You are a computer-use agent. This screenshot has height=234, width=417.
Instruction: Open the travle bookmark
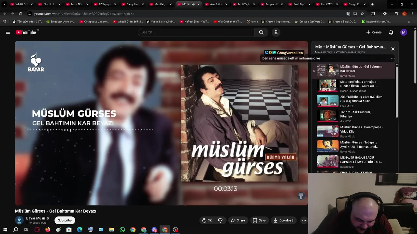click(252, 22)
